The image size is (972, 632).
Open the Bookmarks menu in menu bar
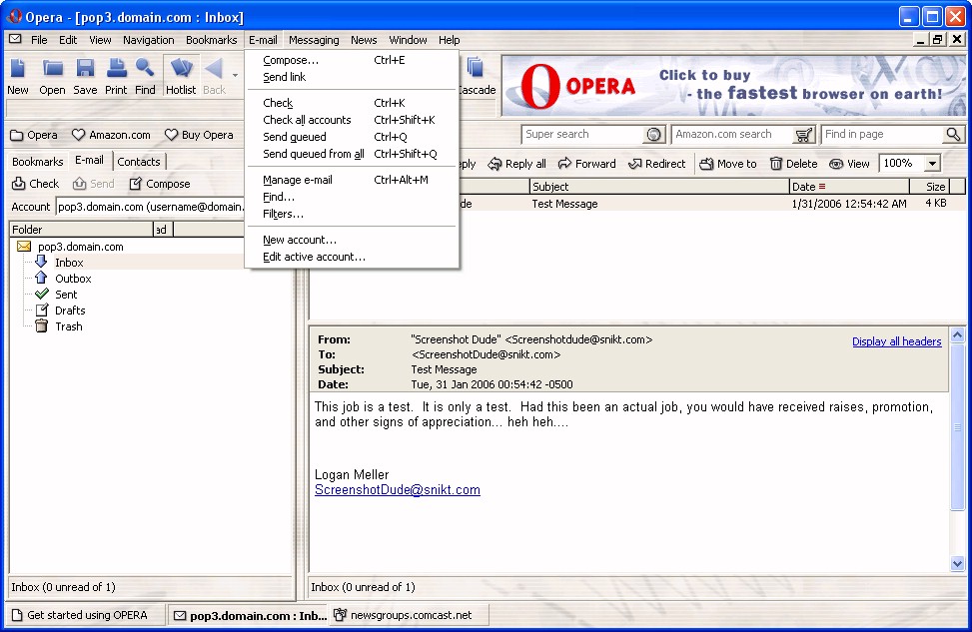pyautogui.click(x=212, y=40)
